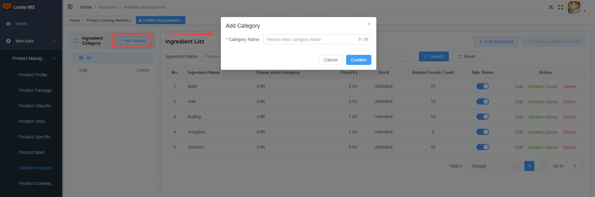The image size is (595, 197).
Task: Click the zhenzhu ingredient name cell
Action: 196,147
